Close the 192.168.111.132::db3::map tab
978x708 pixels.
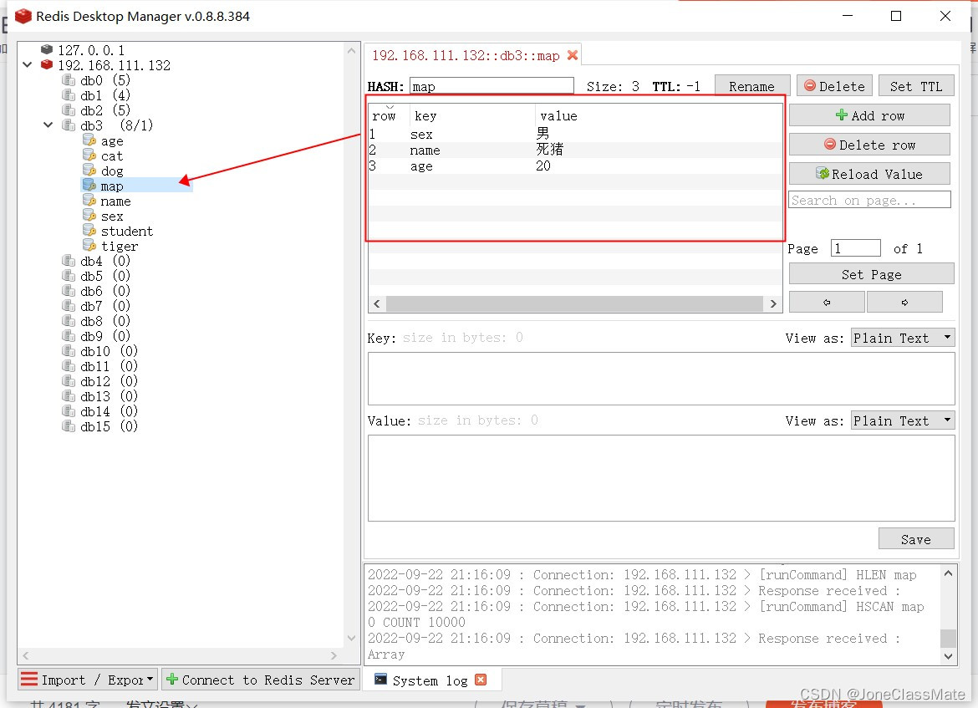click(x=572, y=55)
